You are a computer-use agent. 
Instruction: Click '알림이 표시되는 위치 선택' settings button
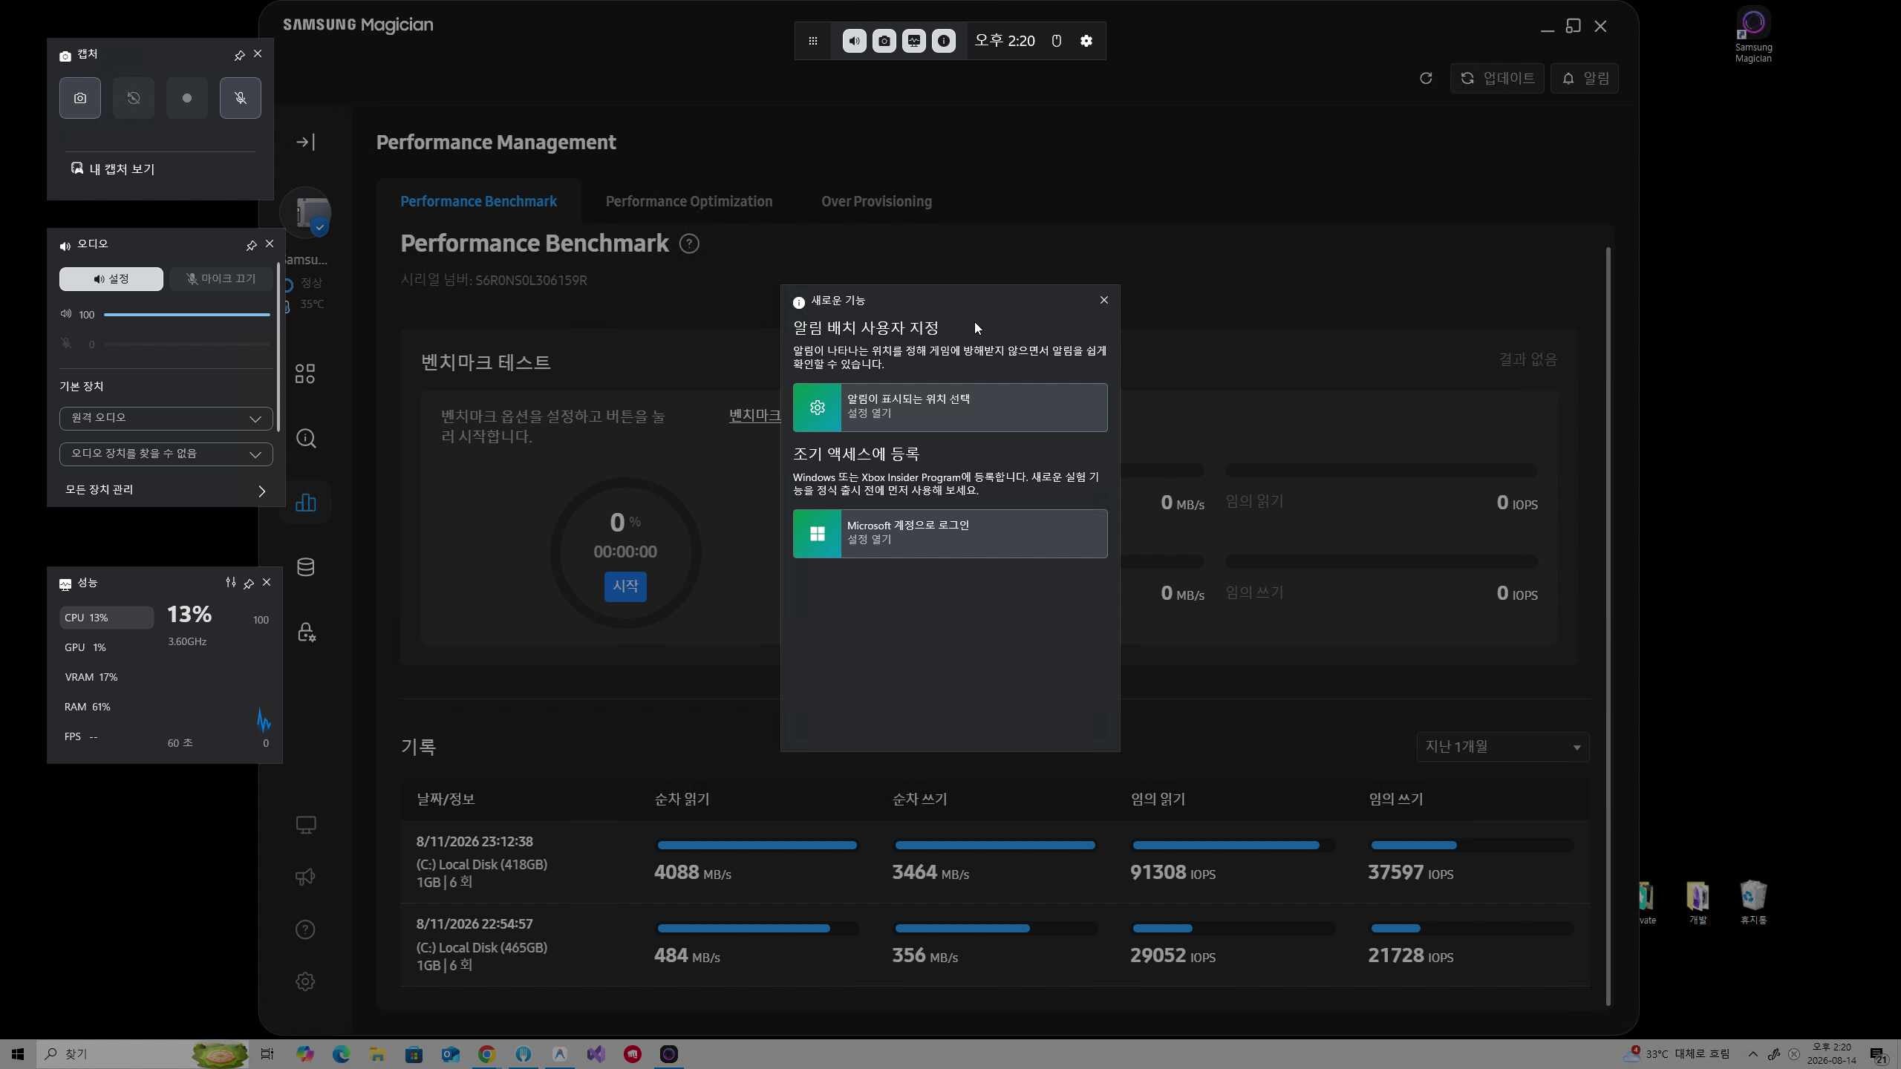(x=950, y=408)
